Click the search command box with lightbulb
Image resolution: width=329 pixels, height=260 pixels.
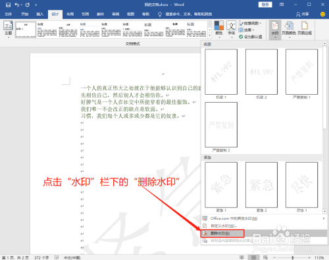(185, 14)
